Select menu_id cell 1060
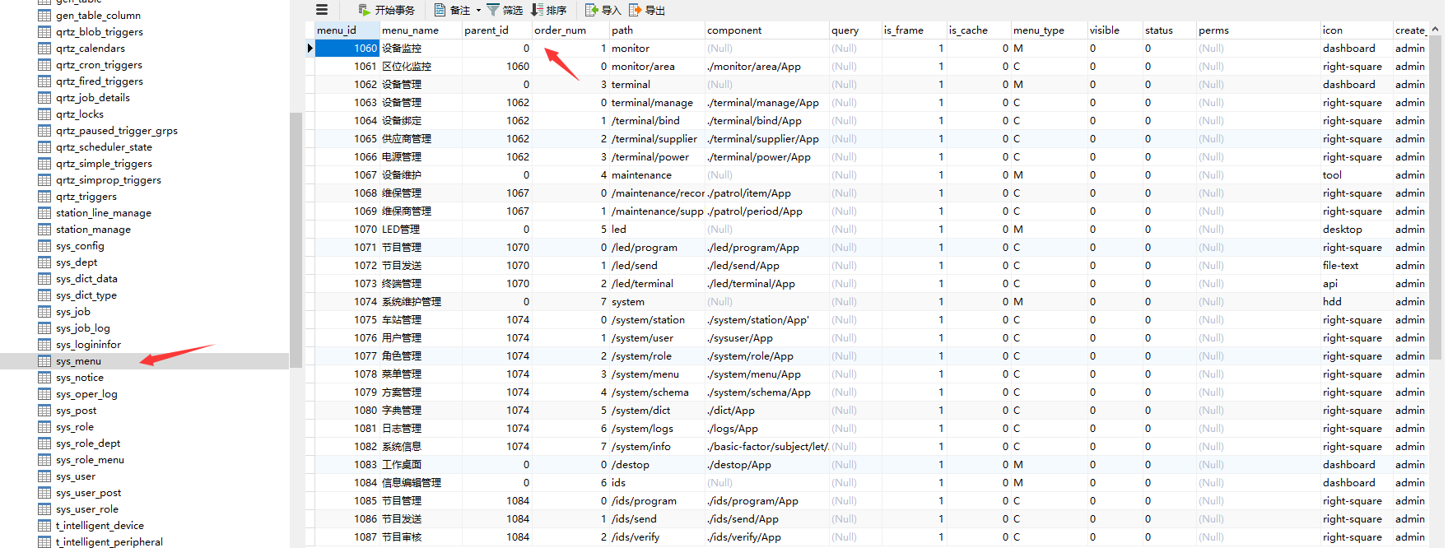Image resolution: width=1448 pixels, height=548 pixels. pyautogui.click(x=347, y=49)
